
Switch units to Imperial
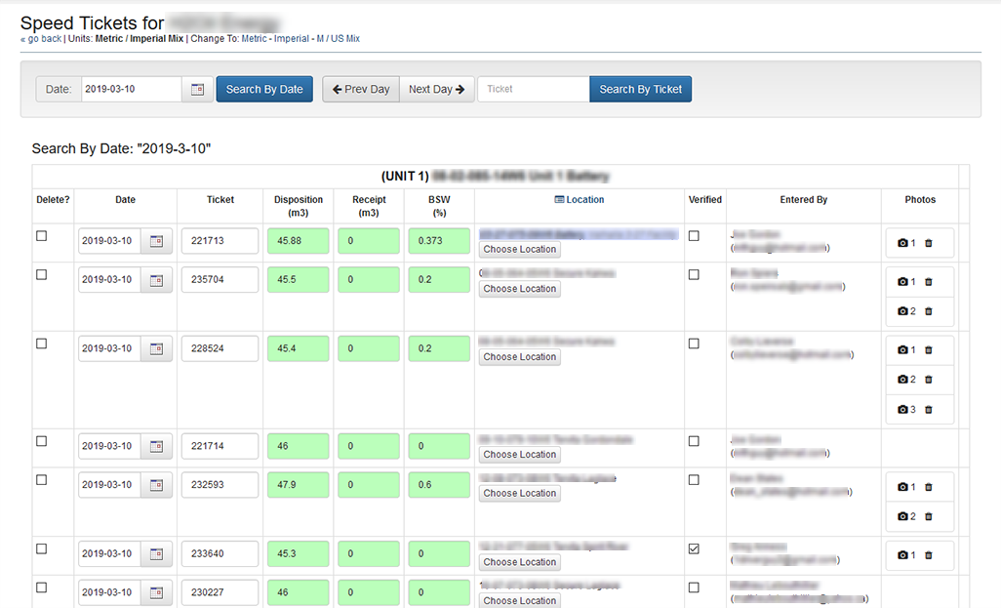click(x=291, y=39)
